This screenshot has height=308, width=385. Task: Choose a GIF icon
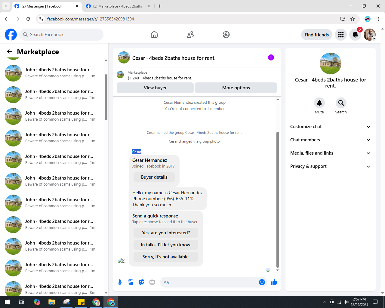[x=152, y=282]
